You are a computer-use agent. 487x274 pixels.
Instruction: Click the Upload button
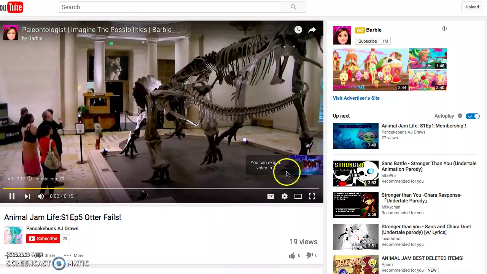point(472,7)
